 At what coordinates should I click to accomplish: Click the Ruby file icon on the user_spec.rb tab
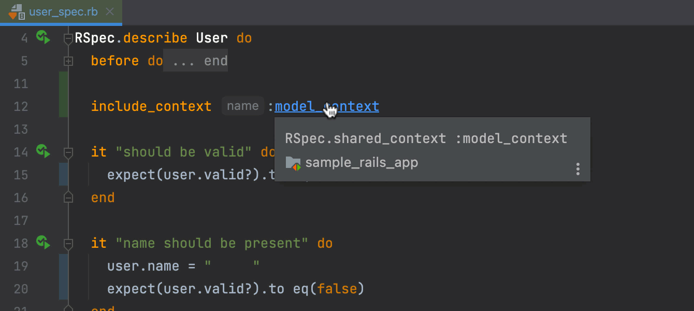(17, 11)
